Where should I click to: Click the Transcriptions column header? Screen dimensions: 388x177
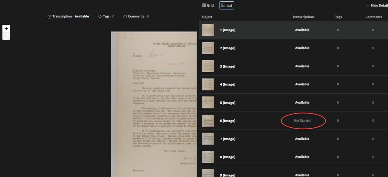click(x=303, y=17)
